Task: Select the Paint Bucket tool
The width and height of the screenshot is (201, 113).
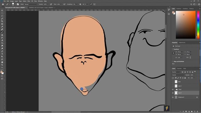Action: tap(2, 43)
